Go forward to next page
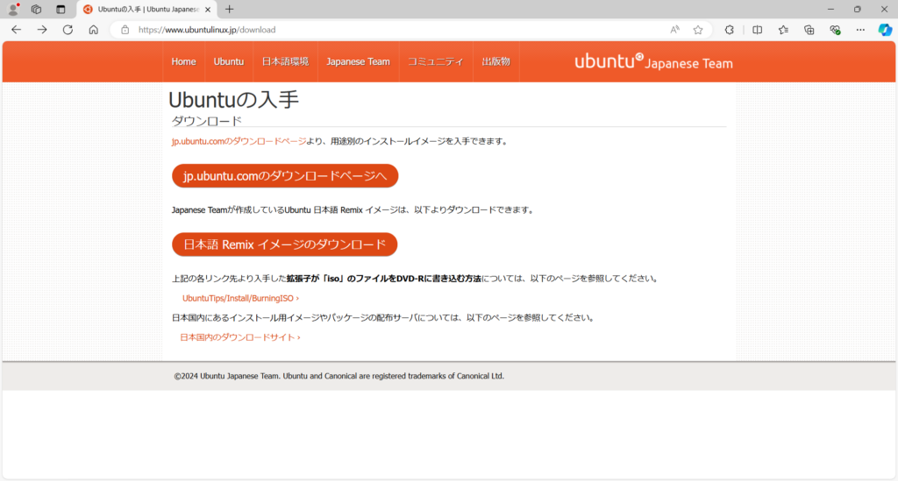The image size is (898, 481). [x=42, y=30]
